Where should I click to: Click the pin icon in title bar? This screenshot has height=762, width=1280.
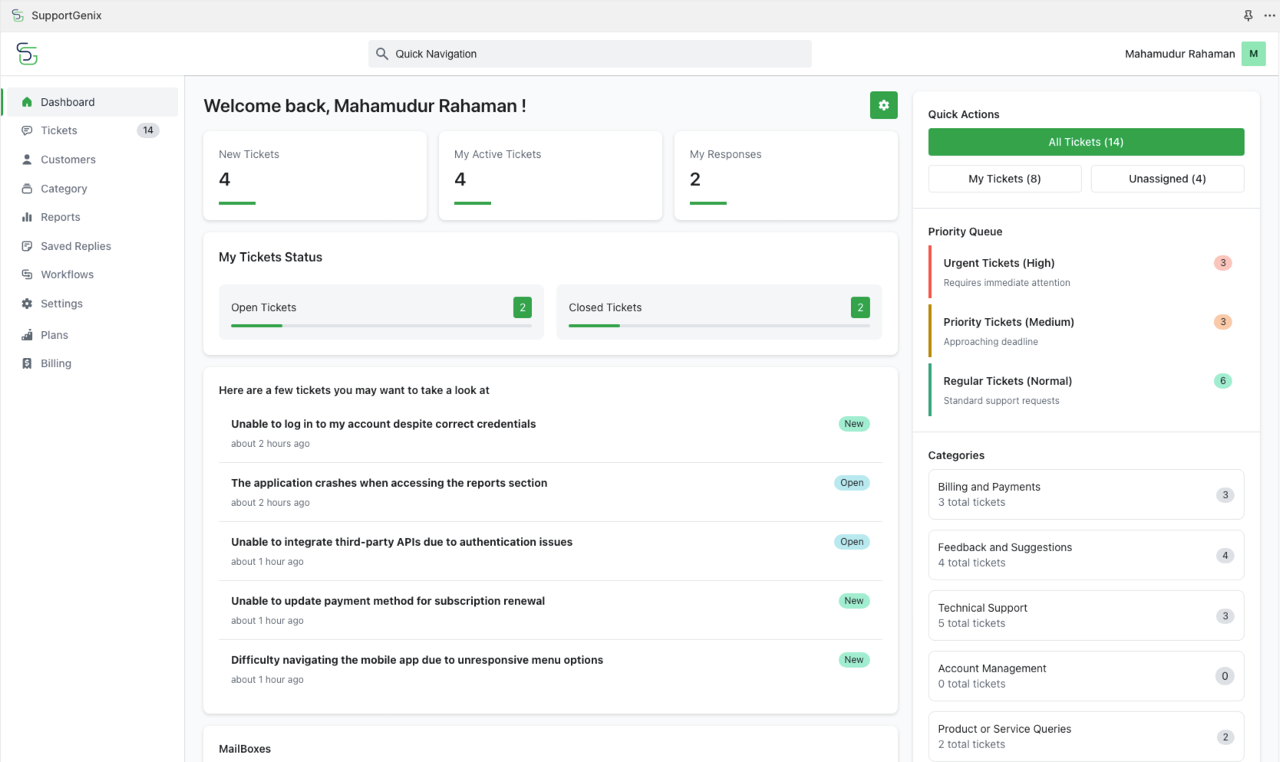click(1248, 15)
